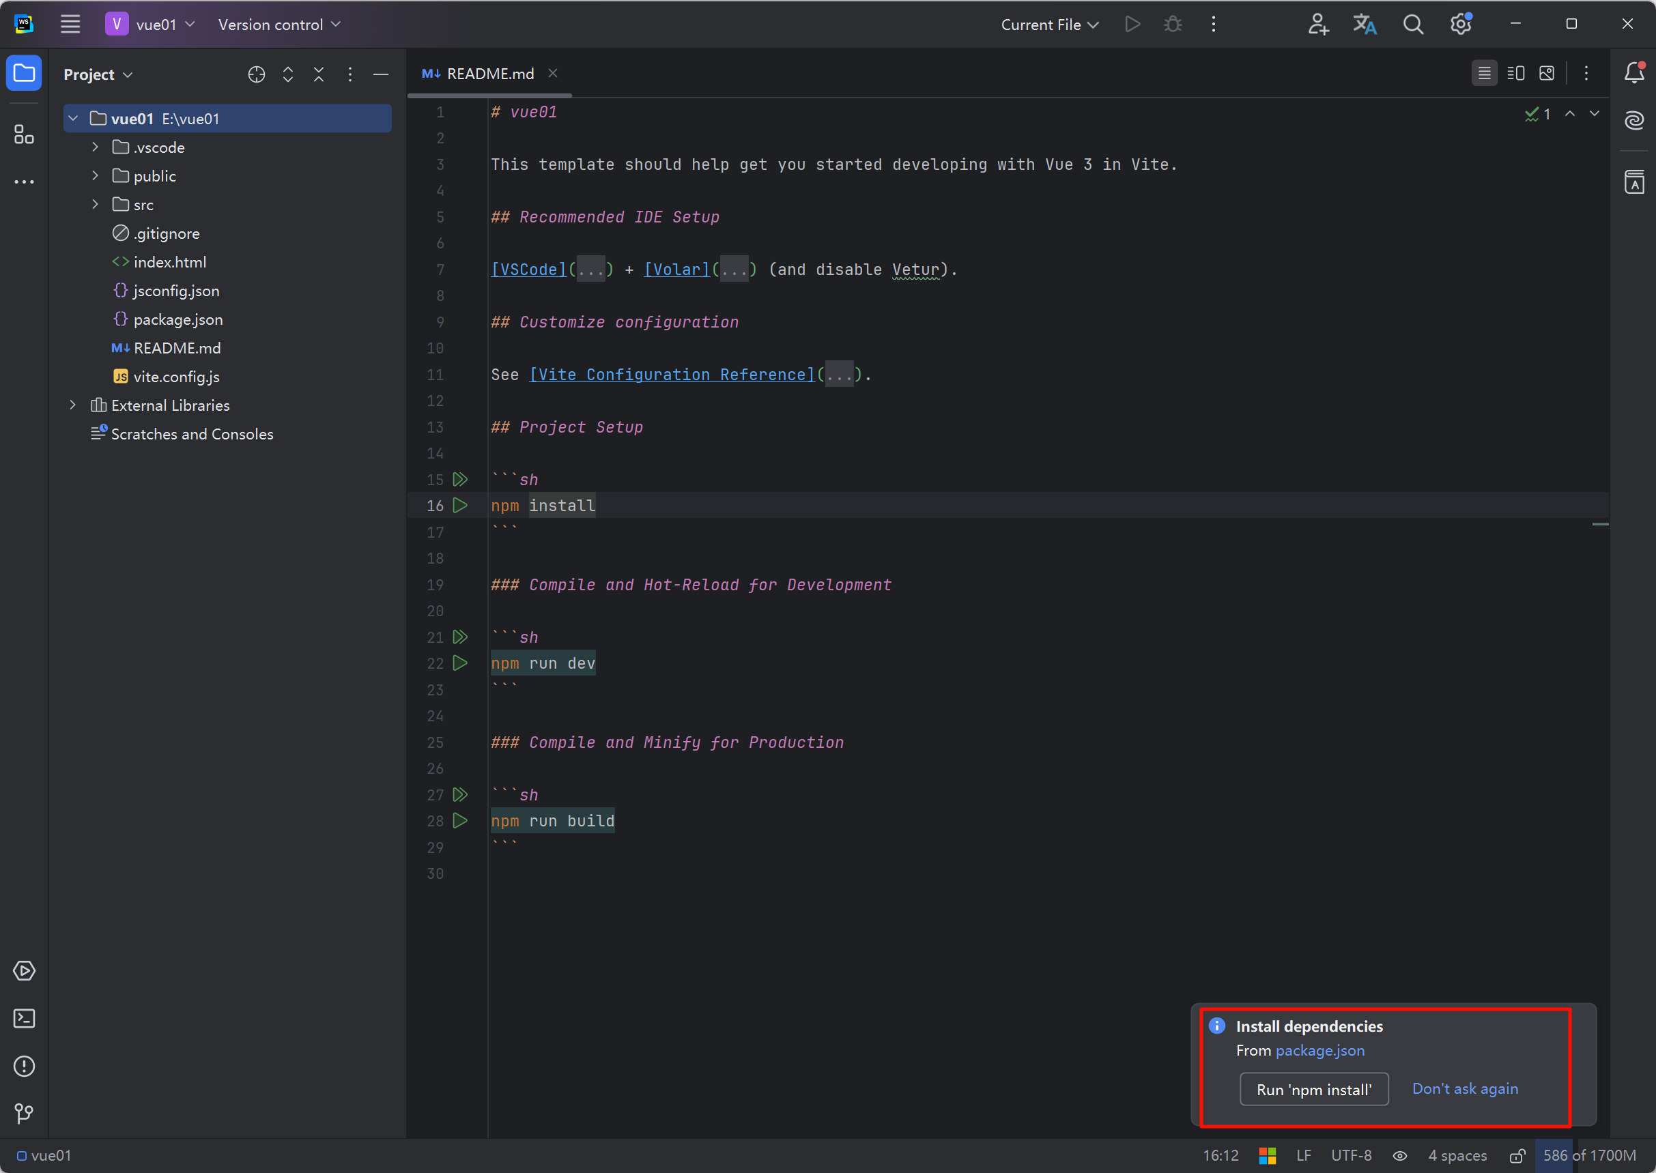Toggle the read-only lock in status bar

click(1517, 1156)
